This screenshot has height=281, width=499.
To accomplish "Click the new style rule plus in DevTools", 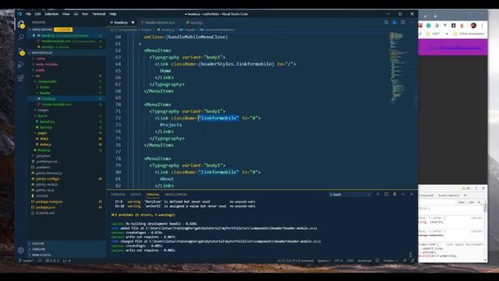I will (479, 202).
